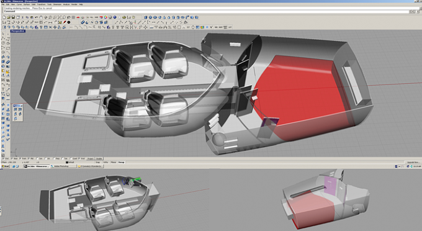Select the Text tool in left sidebar
422x231 pixels.
tap(3, 89)
